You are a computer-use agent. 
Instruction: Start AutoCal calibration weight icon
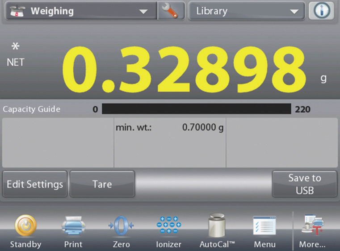[217, 225]
